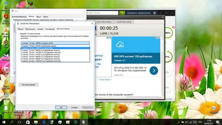
Task: Click the mouse app on the taskbar
Action: (x=83, y=122)
